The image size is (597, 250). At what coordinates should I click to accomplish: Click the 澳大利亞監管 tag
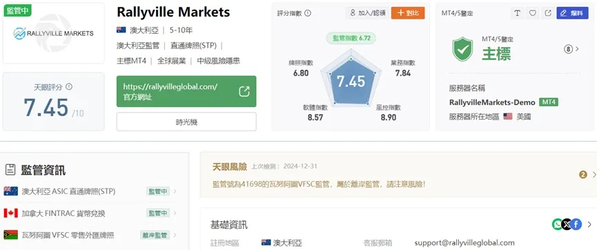pyautogui.click(x=138, y=46)
